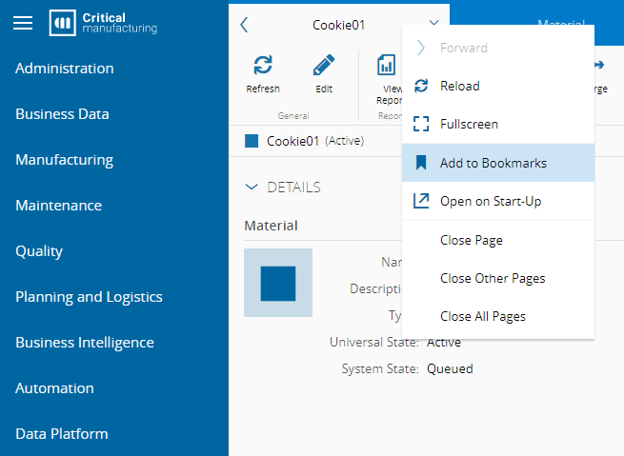The width and height of the screenshot is (624, 456).
Task: Click the Reload icon in menu
Action: coord(422,87)
